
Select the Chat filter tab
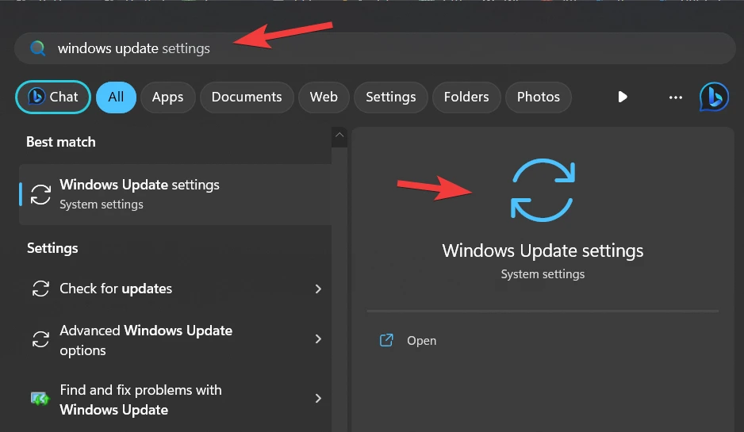coord(53,97)
